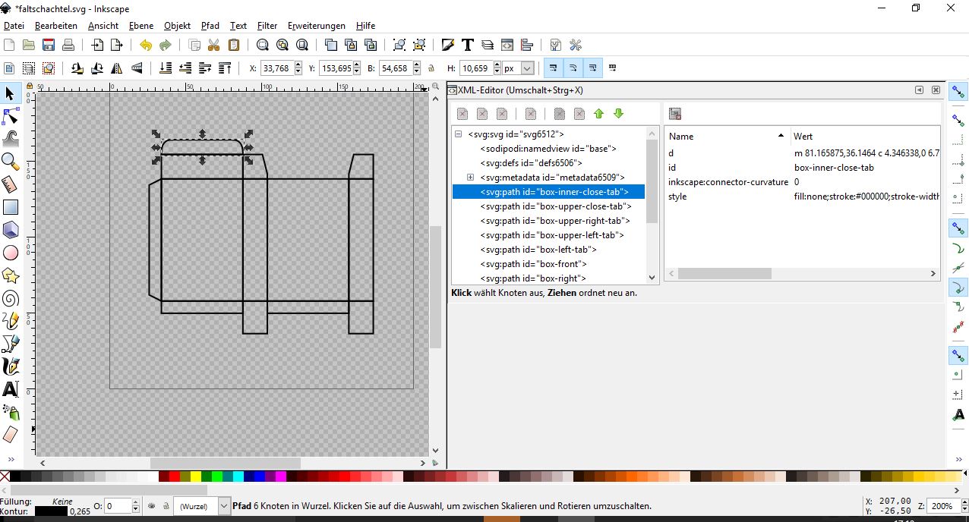The image size is (969, 522).
Task: Toggle scale stroke width with object
Action: coord(554,68)
